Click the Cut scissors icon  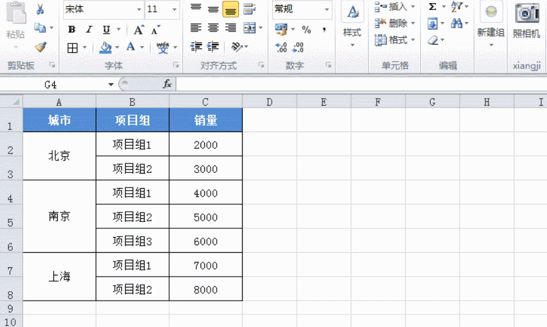pos(40,9)
